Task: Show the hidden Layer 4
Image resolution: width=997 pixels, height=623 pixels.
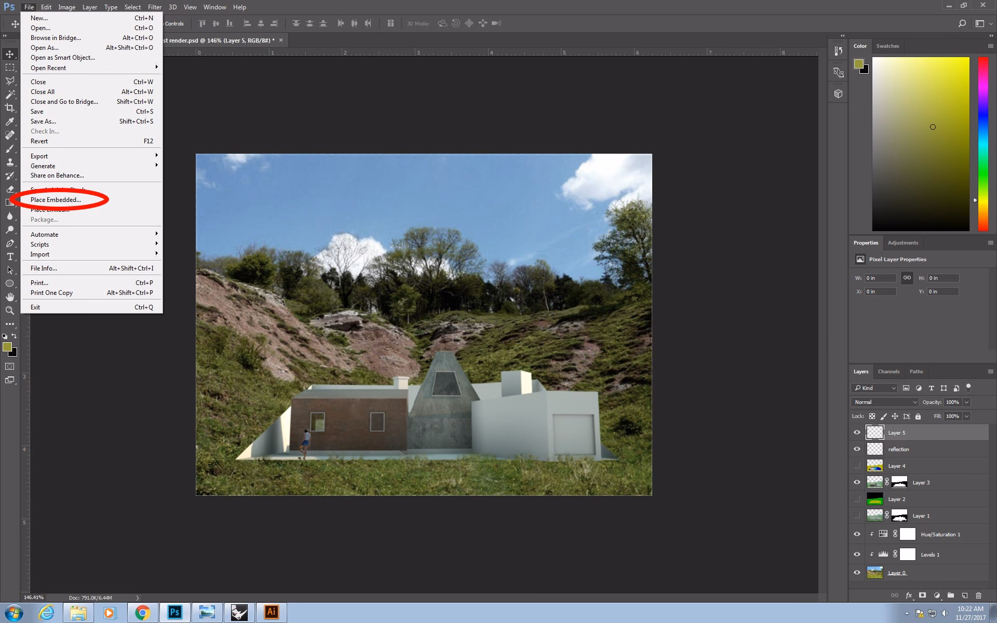Action: pos(857,466)
